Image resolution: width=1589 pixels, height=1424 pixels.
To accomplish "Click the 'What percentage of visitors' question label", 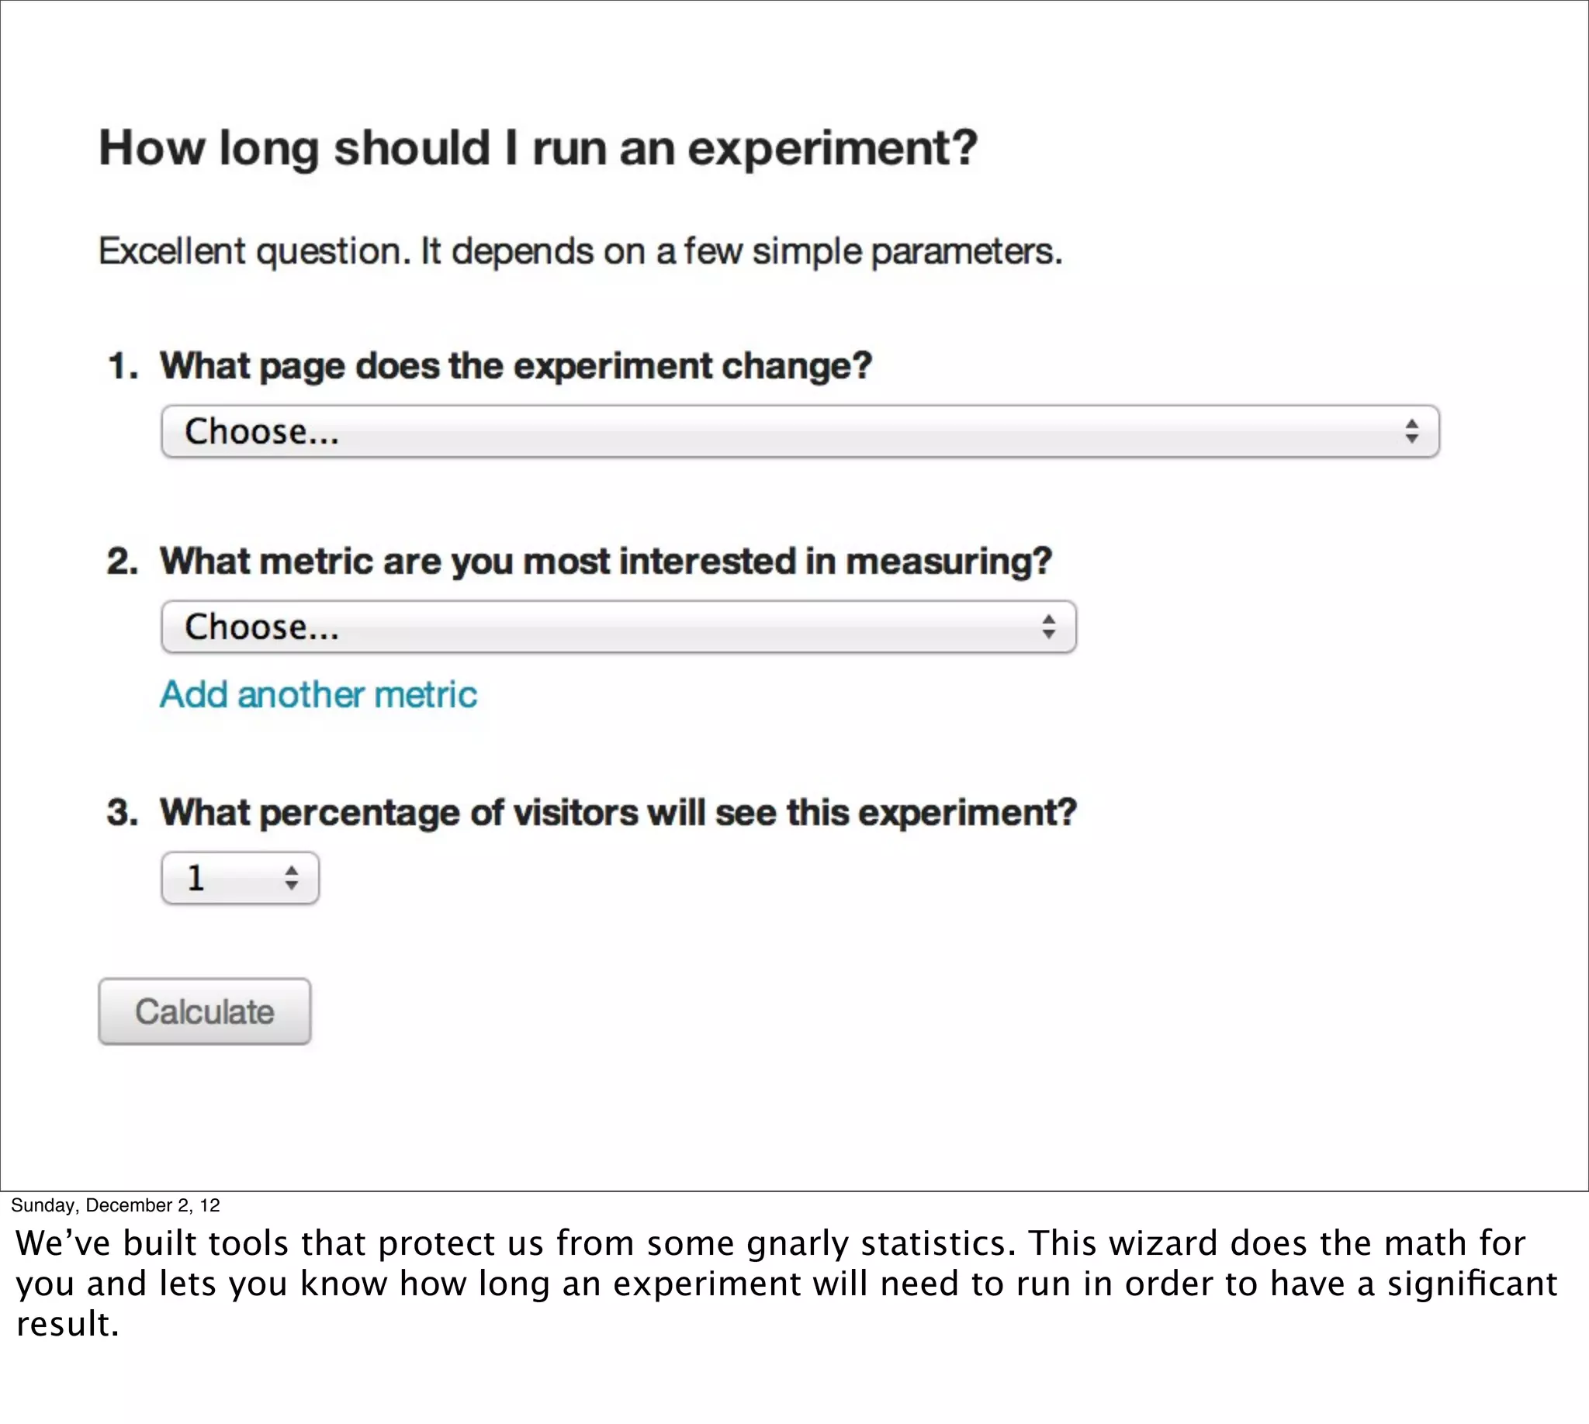I will click(618, 813).
